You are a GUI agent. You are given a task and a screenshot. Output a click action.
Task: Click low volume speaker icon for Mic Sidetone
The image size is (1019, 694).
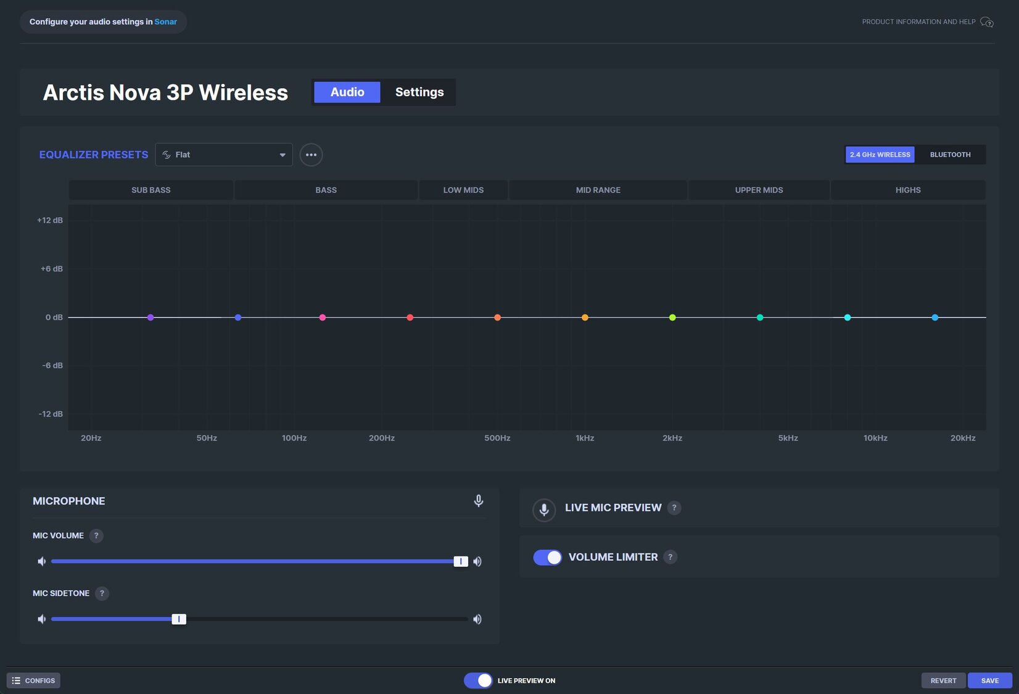(41, 619)
